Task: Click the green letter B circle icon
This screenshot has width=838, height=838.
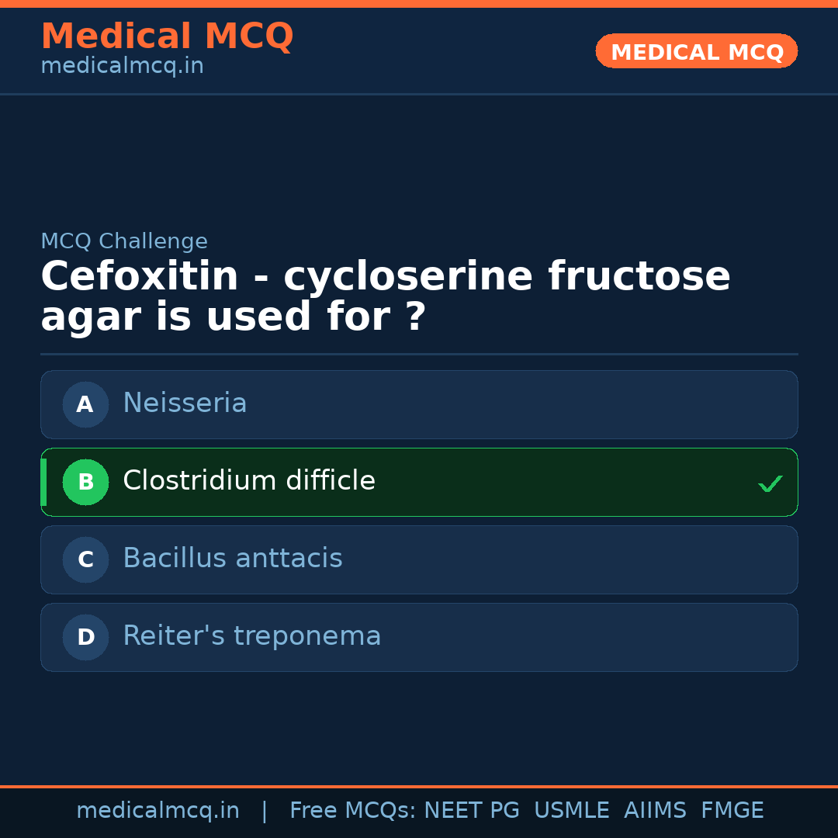Action: [85, 482]
